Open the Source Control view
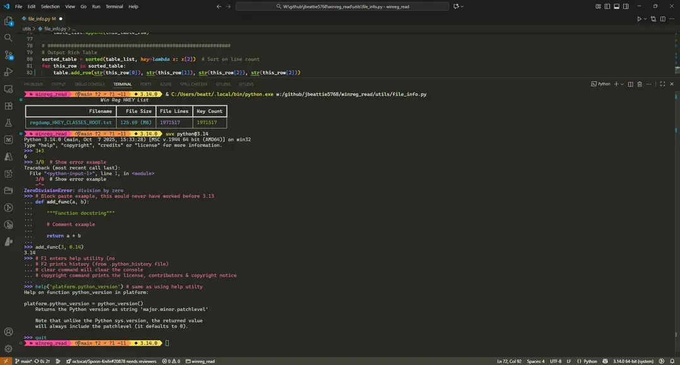Screen dimensions: 680x365 [8, 55]
